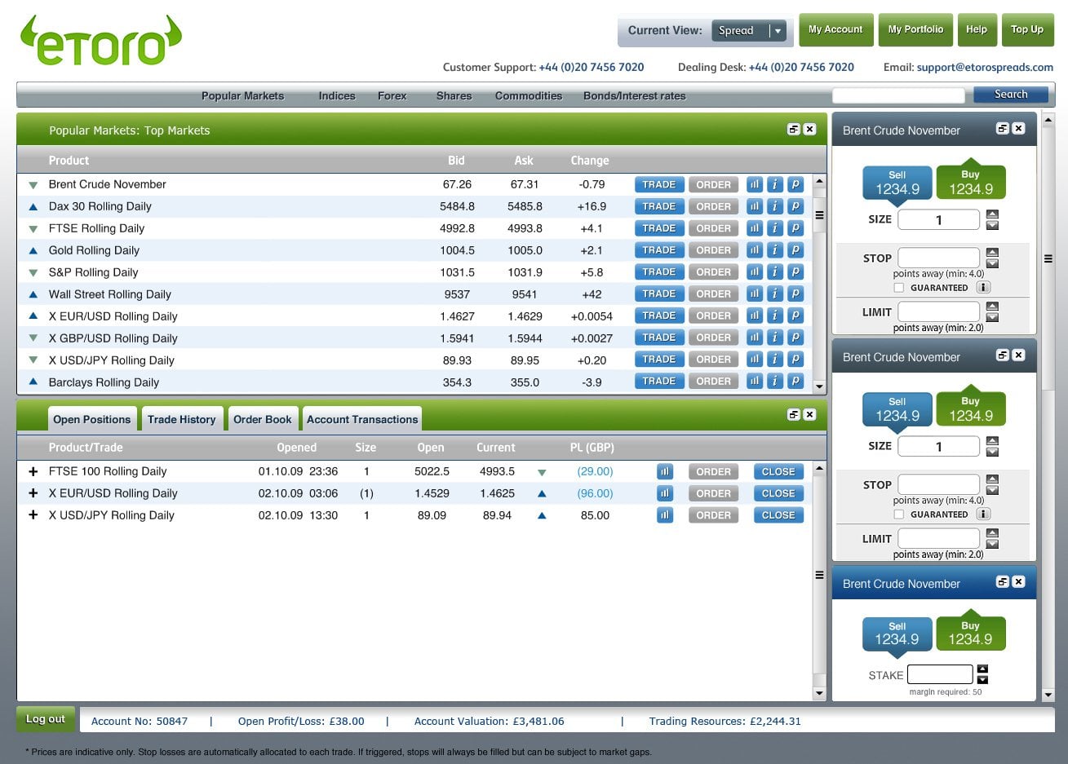Viewport: 1068px width, 764px height.
Task: Open the Current View Spread dropdown
Action: 749,31
